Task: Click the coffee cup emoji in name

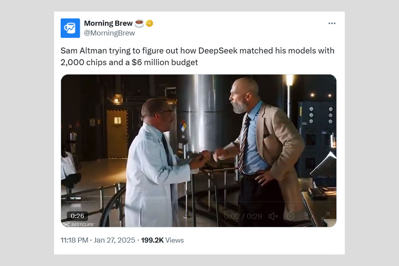Action: (x=139, y=23)
